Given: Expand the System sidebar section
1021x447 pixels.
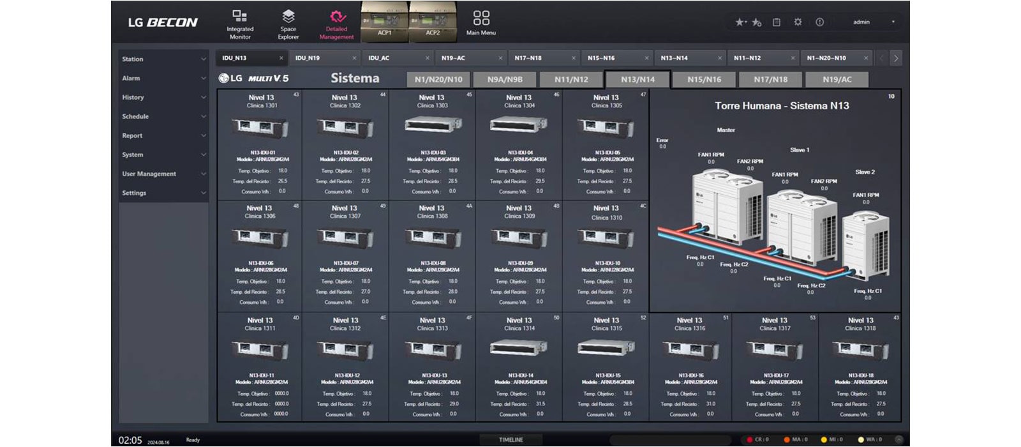Looking at the screenshot, I should 163,155.
